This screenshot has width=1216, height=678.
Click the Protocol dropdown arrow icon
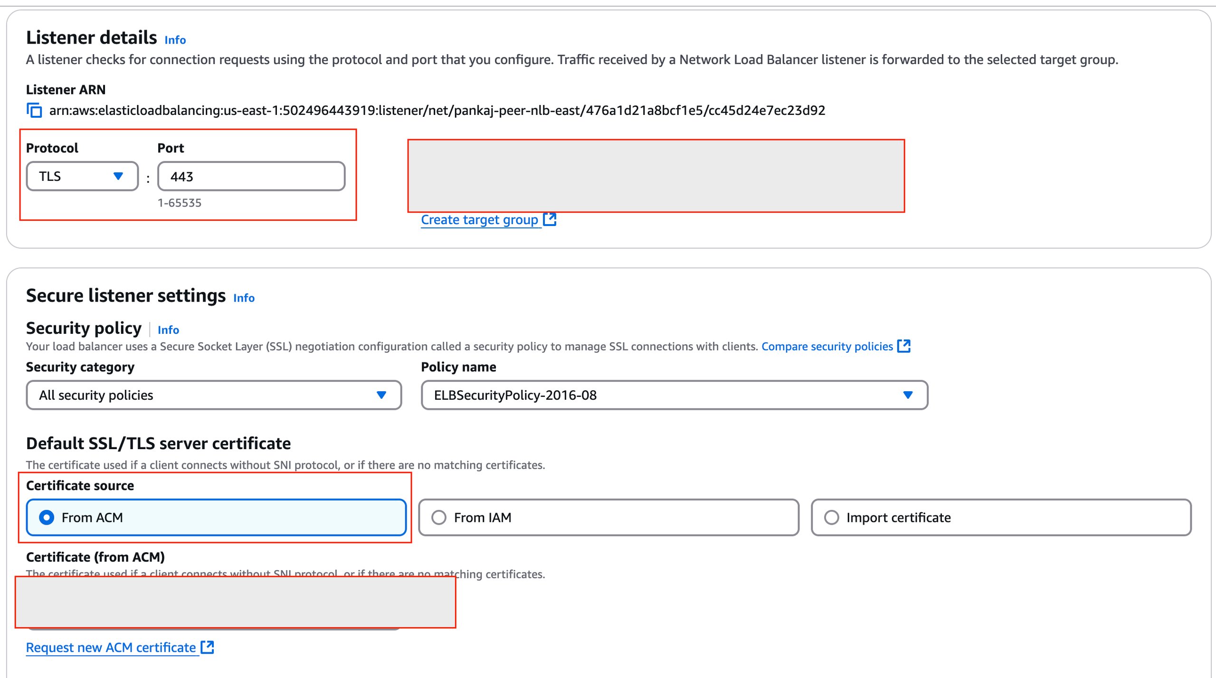click(118, 177)
